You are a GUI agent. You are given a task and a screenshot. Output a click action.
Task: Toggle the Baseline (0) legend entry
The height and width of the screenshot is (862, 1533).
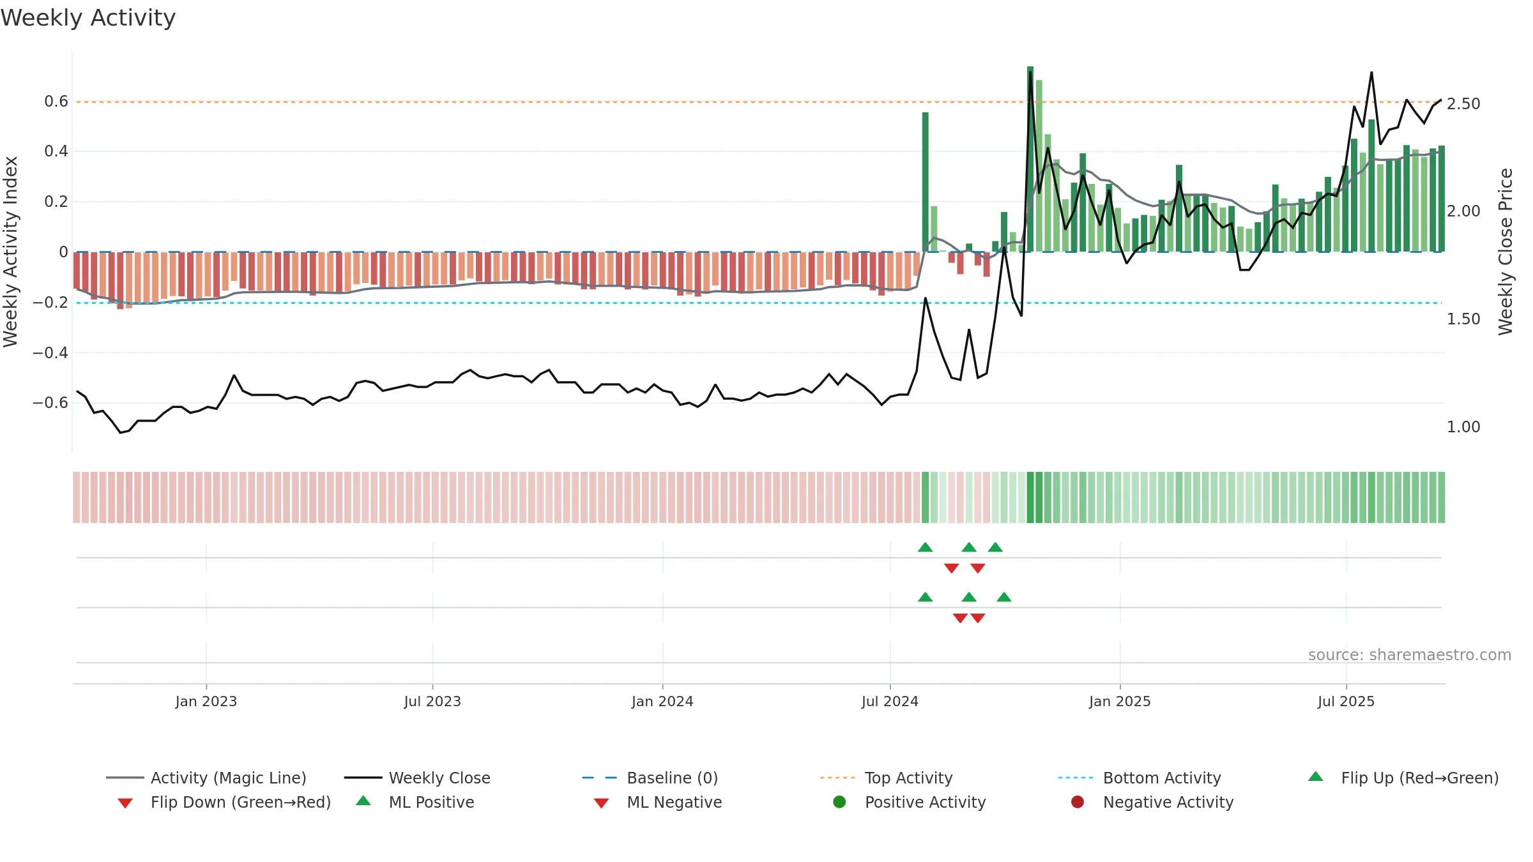click(650, 778)
